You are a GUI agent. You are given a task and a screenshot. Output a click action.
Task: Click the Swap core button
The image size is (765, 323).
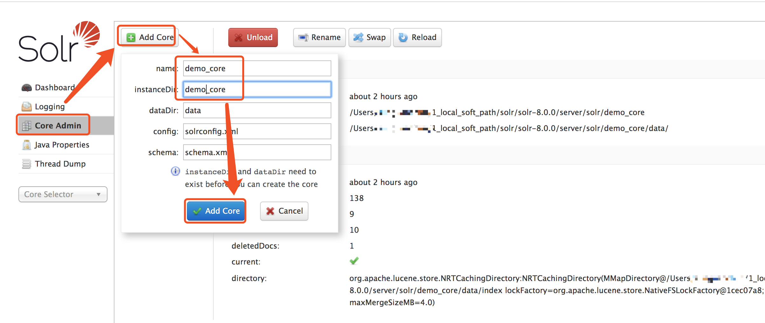point(369,38)
